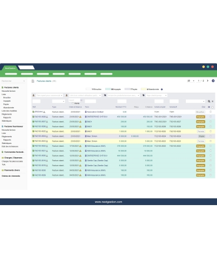Viewport: 217px width, 269px height.
Task: Click the grey Payée status badge
Action: (201, 136)
